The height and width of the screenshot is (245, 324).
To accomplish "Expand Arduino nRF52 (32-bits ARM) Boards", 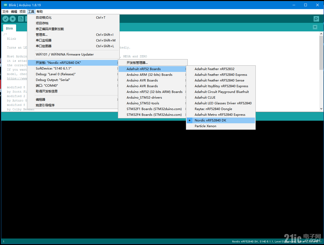I will [x=153, y=92].
